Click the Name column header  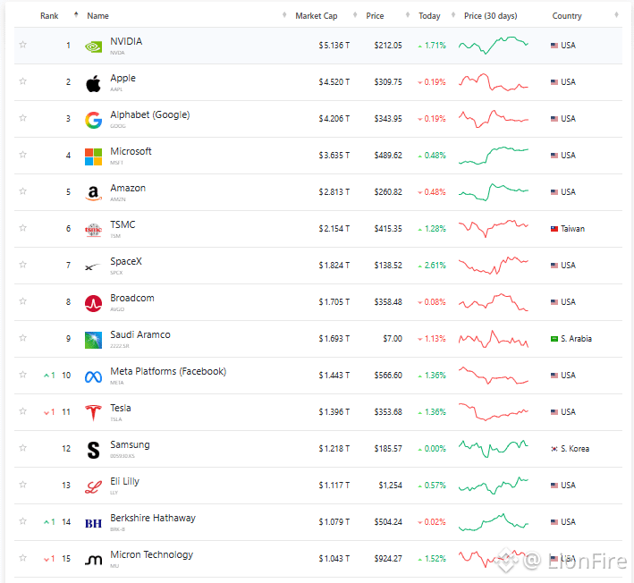[97, 16]
